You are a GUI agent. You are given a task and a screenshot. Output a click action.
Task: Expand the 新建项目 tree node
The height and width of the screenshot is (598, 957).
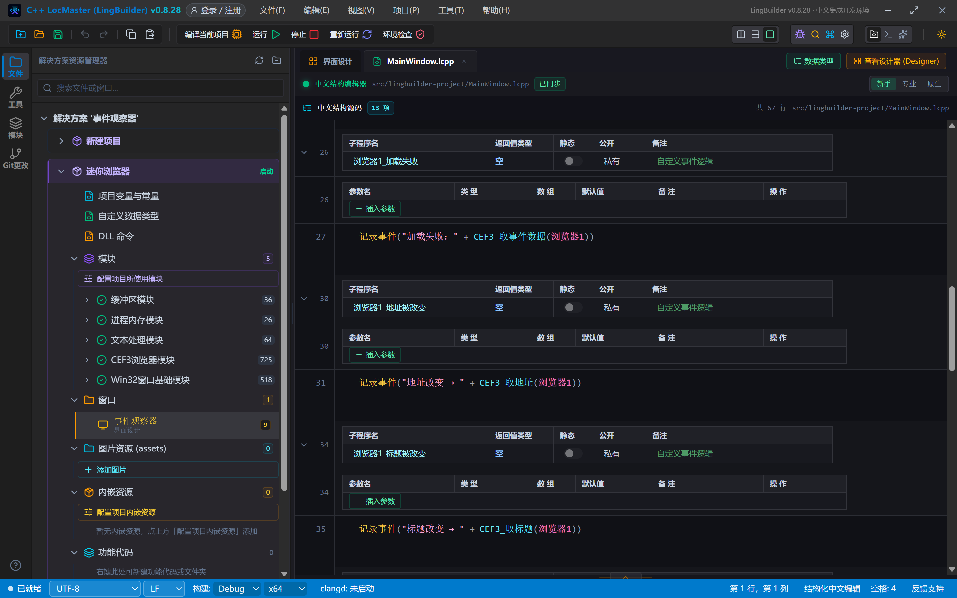coord(61,141)
